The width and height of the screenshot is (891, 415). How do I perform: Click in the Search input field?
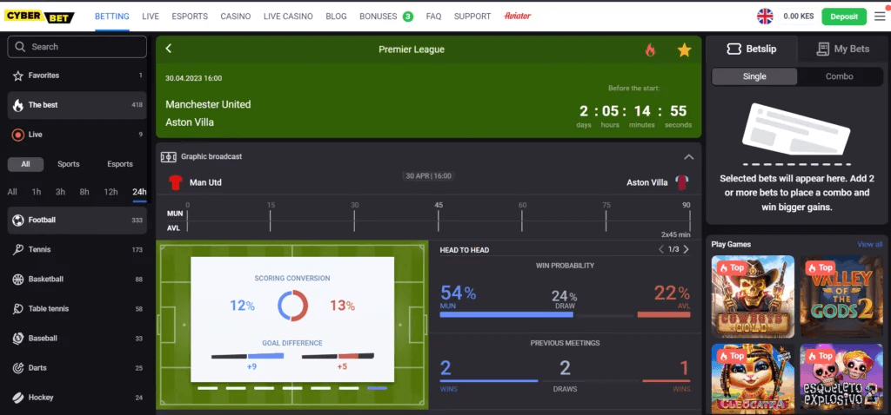pyautogui.click(x=77, y=47)
